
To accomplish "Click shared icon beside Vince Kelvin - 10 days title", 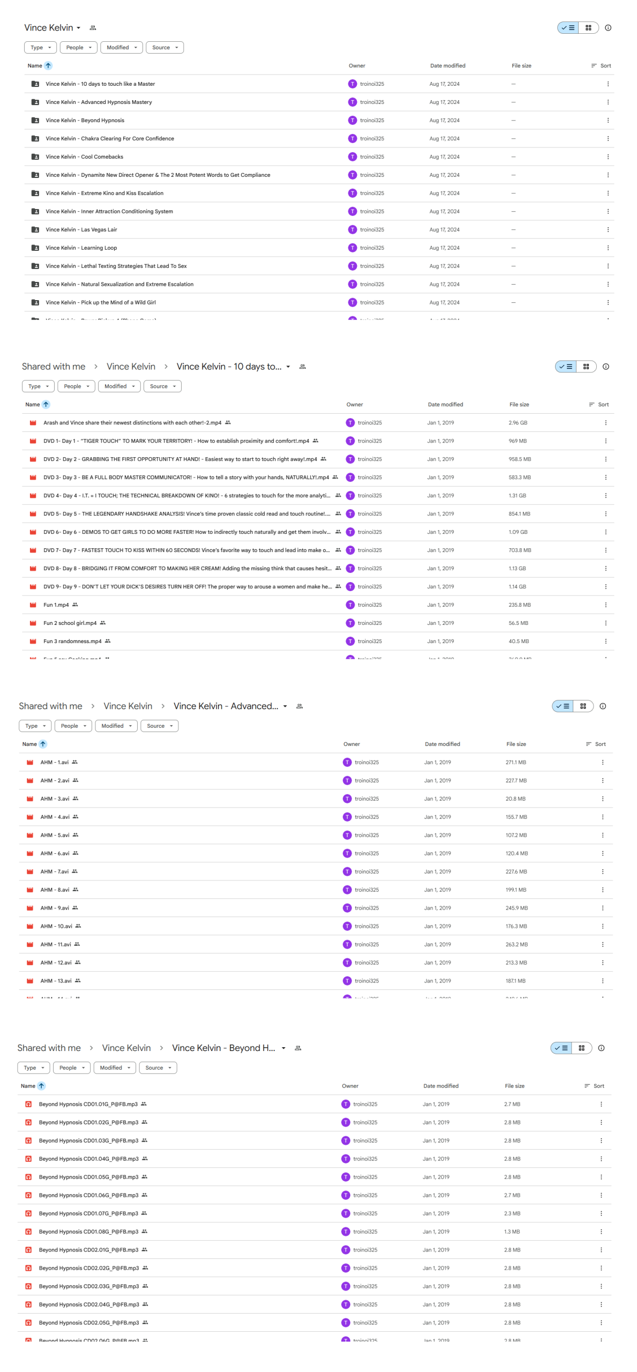I will click(x=302, y=367).
